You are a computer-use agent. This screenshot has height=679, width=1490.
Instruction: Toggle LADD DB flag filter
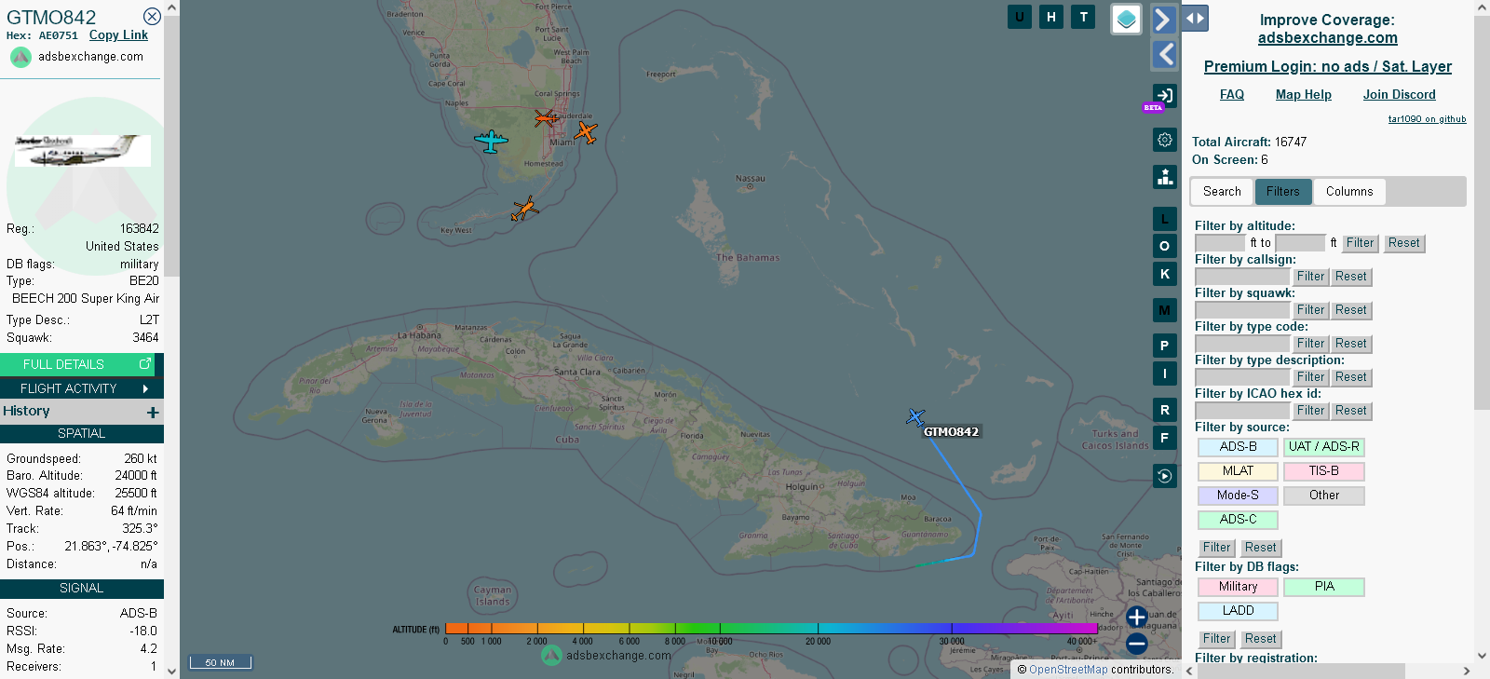(x=1238, y=611)
